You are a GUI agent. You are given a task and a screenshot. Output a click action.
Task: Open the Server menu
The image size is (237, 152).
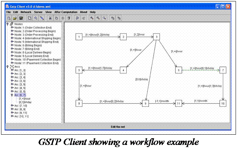point(39,12)
